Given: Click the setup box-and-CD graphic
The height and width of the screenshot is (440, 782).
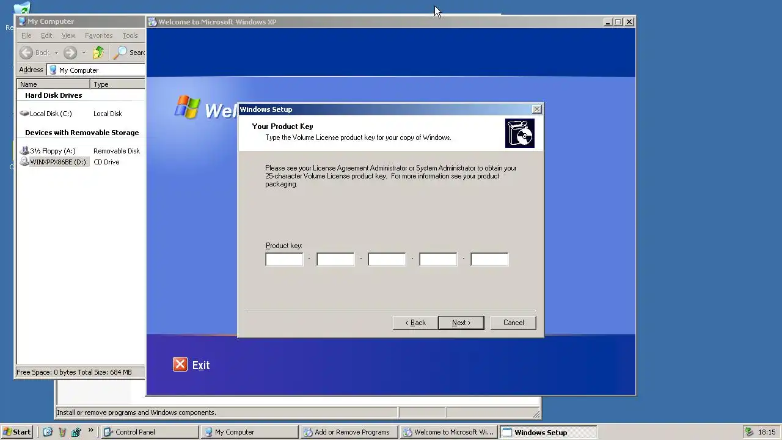Looking at the screenshot, I should [520, 133].
